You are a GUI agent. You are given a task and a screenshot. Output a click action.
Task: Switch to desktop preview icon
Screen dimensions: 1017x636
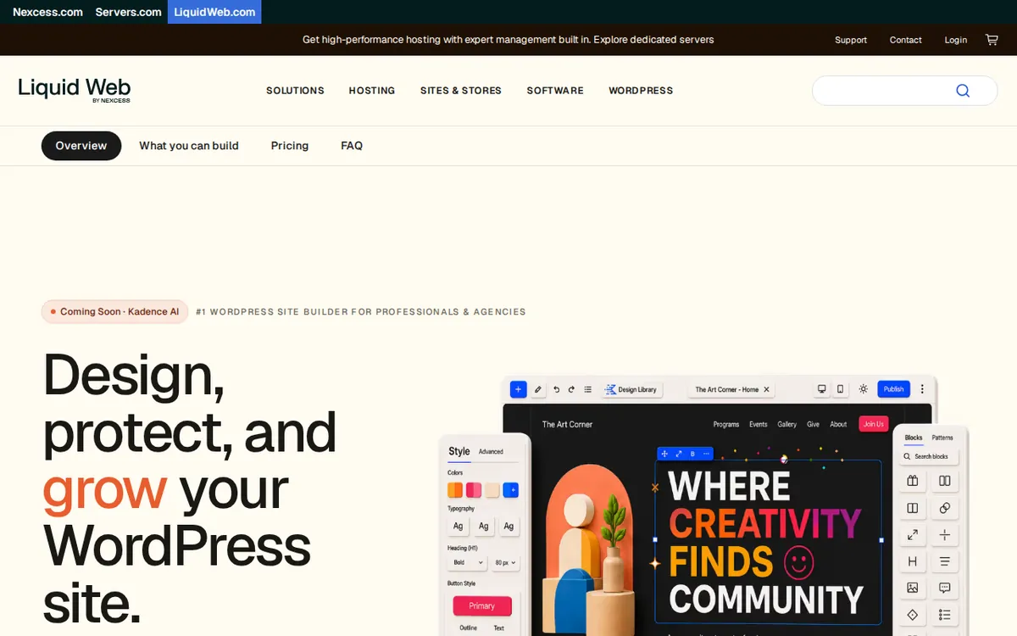click(x=821, y=389)
